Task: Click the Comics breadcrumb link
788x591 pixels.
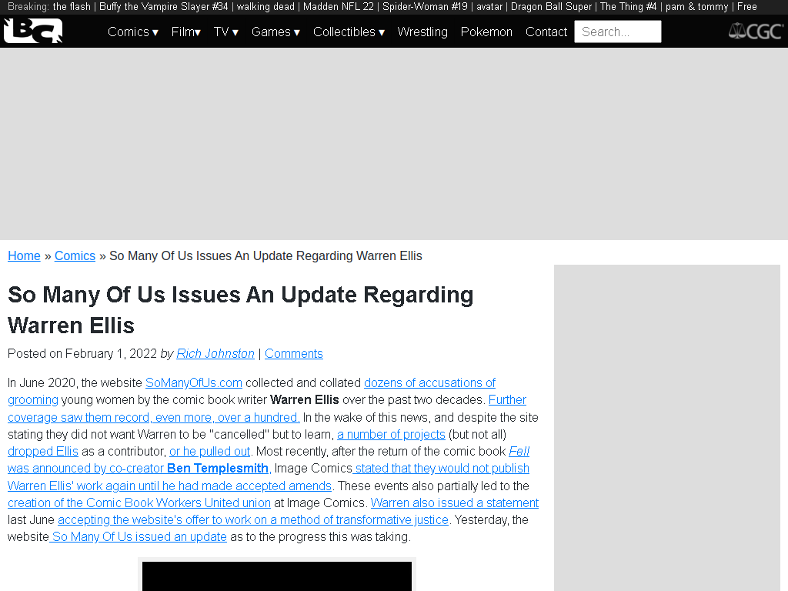Action: pos(75,255)
